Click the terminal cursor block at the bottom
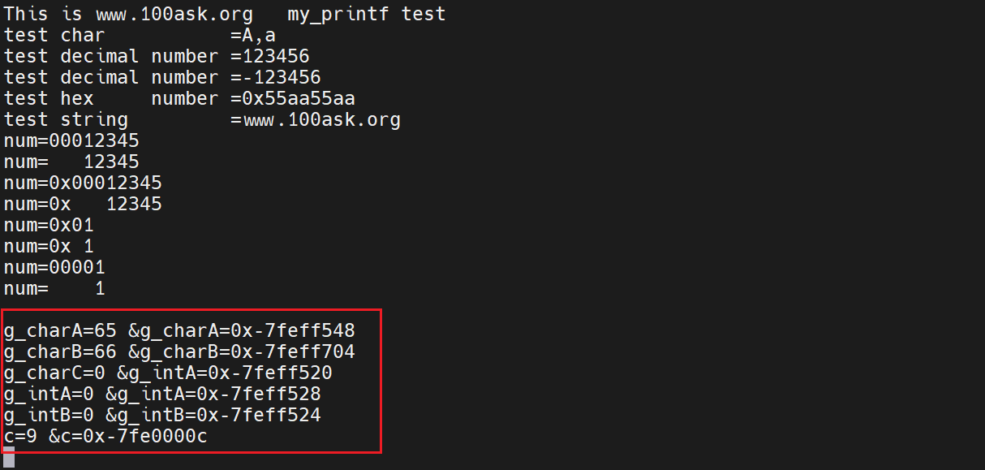The width and height of the screenshot is (985, 470). point(9,457)
